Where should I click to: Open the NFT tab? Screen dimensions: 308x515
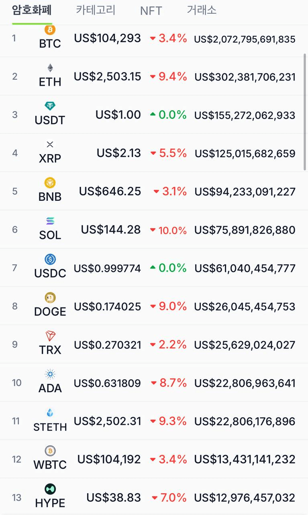(151, 11)
